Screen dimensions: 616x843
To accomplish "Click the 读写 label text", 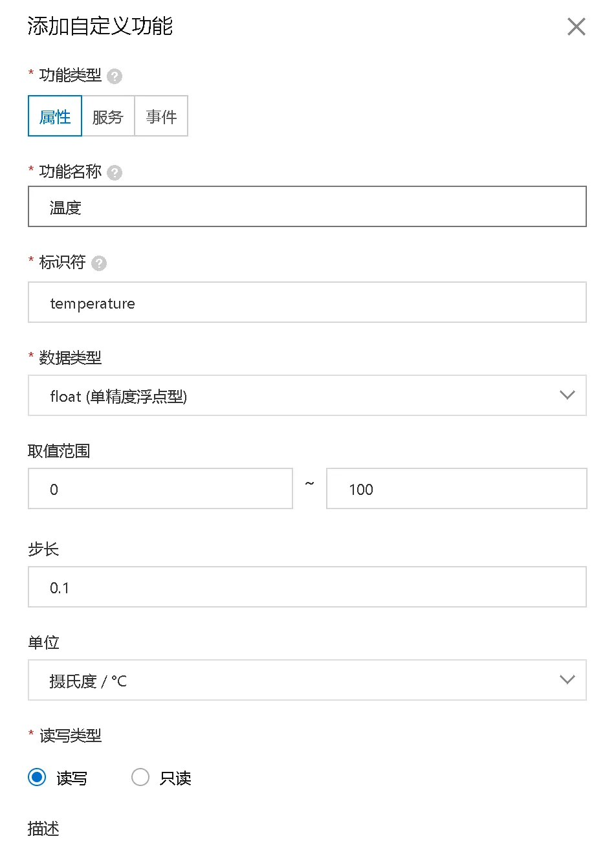I will pos(72,778).
